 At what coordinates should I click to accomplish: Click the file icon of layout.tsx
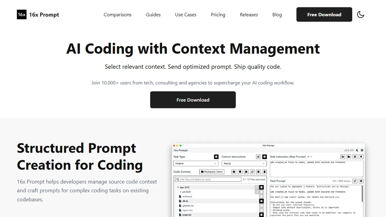click(180, 210)
